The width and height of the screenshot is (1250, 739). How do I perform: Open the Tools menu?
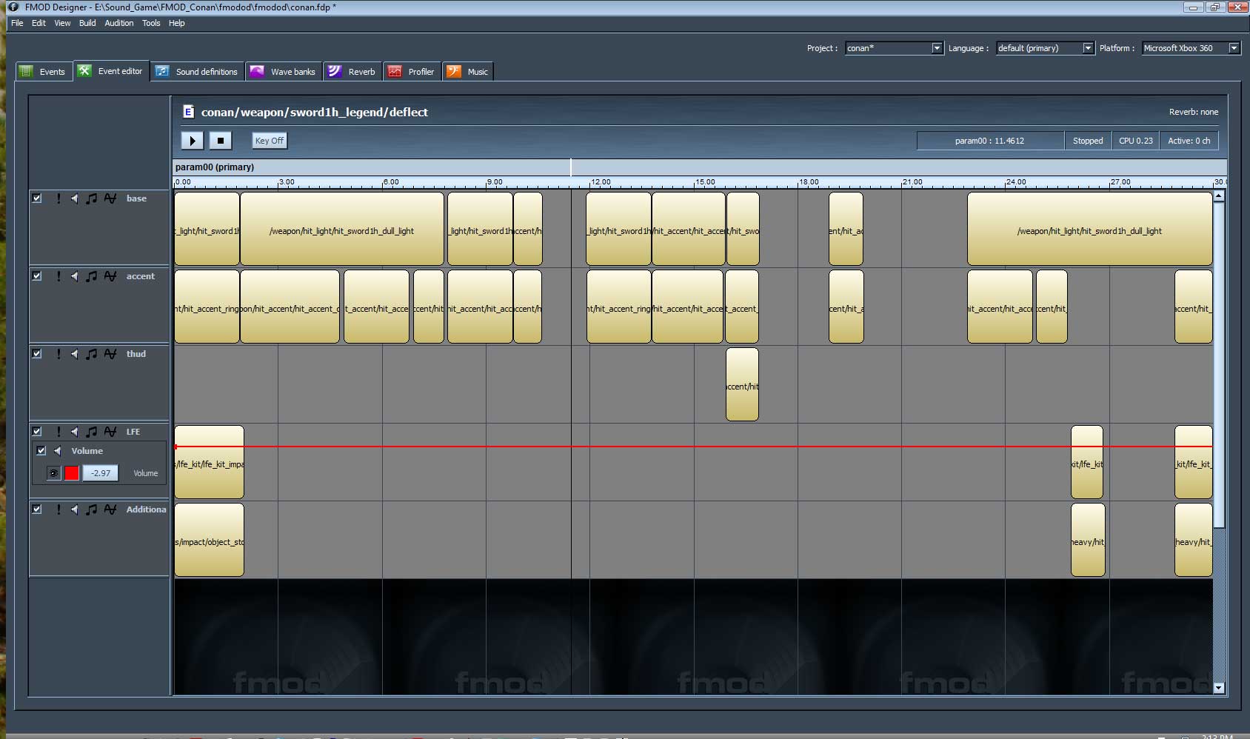[151, 23]
